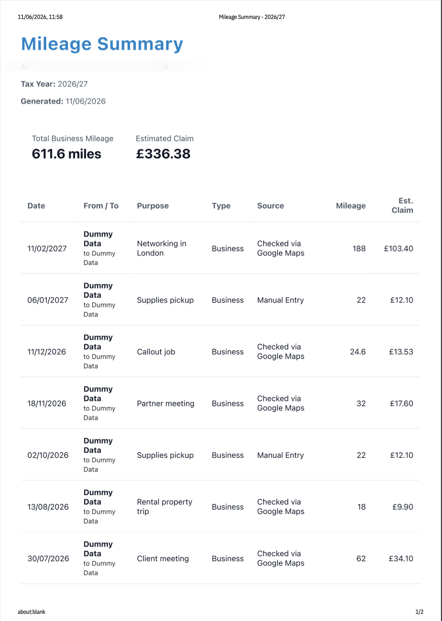Click the 11/02/2027 date entry
The width and height of the screenshot is (442, 621).
[47, 249]
